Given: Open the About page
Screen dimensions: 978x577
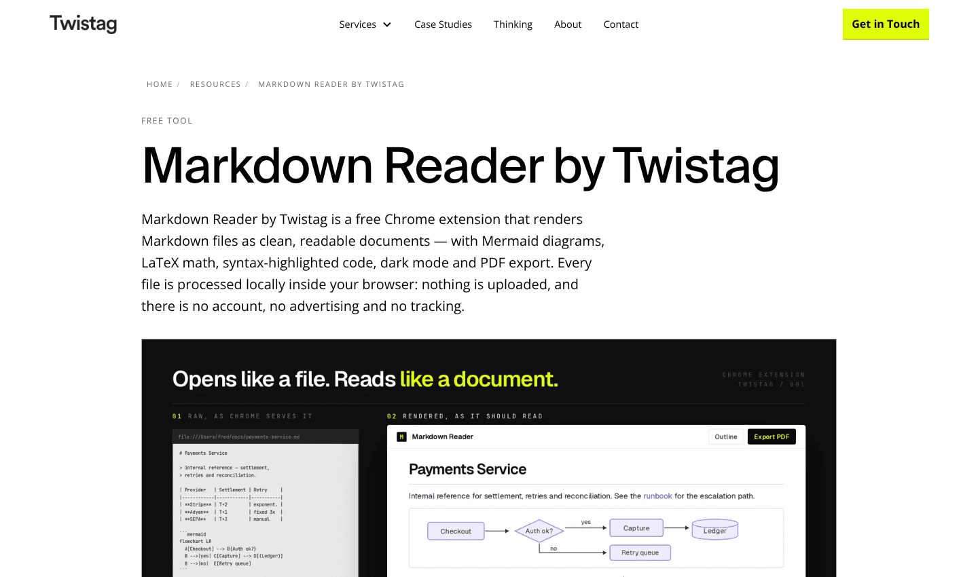Looking at the screenshot, I should (x=568, y=24).
